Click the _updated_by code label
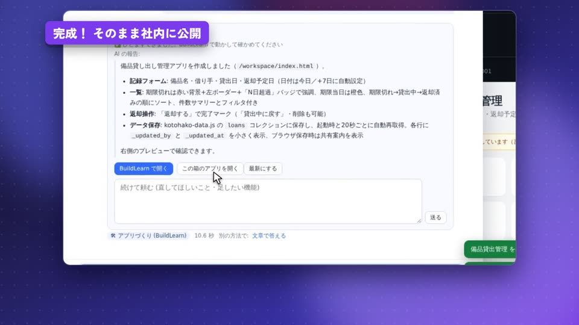579x325 pixels. coord(151,135)
